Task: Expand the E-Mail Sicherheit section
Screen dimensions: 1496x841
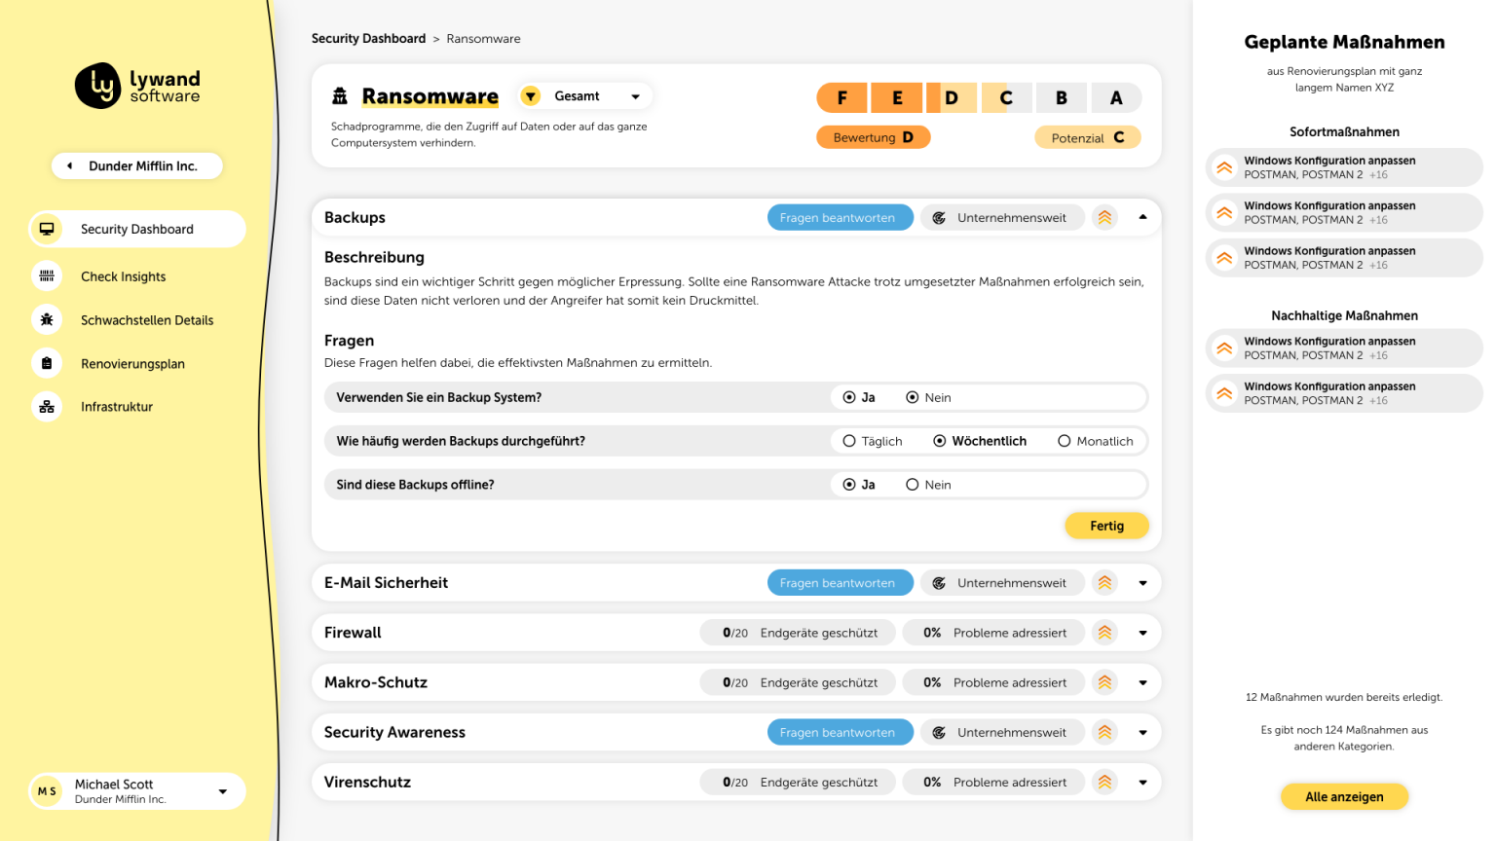Action: point(1142,583)
